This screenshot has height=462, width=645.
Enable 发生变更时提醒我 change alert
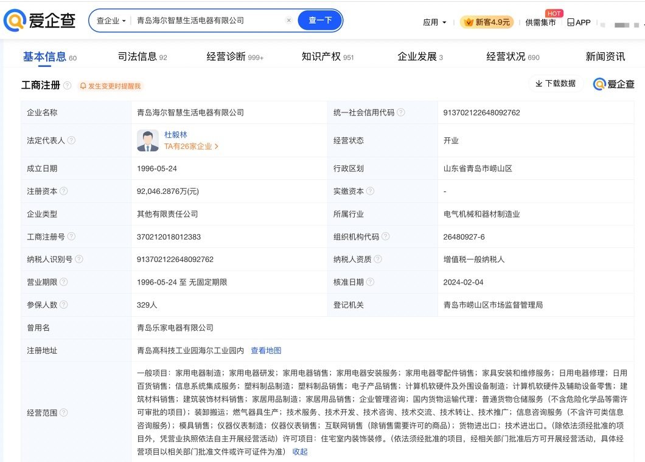tap(111, 86)
